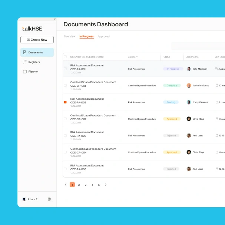Open Risk Assessment Document CDE-RA-005
225x225 pixels.
87,167
